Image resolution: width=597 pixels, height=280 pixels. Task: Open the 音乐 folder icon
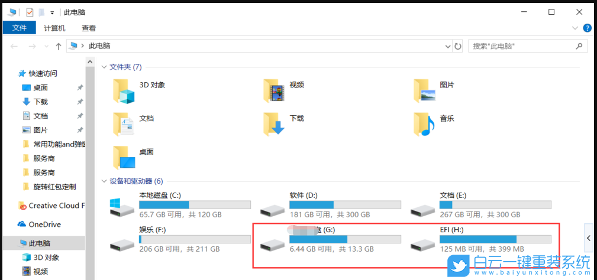pyautogui.click(x=425, y=124)
